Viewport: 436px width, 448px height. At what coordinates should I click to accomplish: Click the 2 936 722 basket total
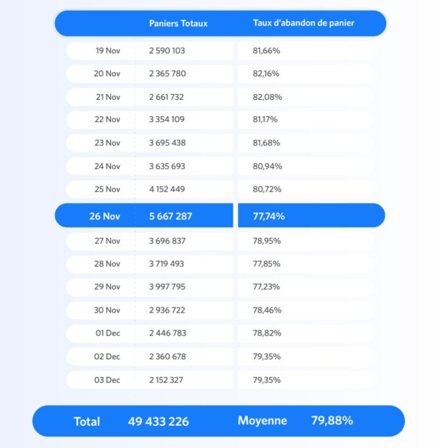(x=167, y=310)
